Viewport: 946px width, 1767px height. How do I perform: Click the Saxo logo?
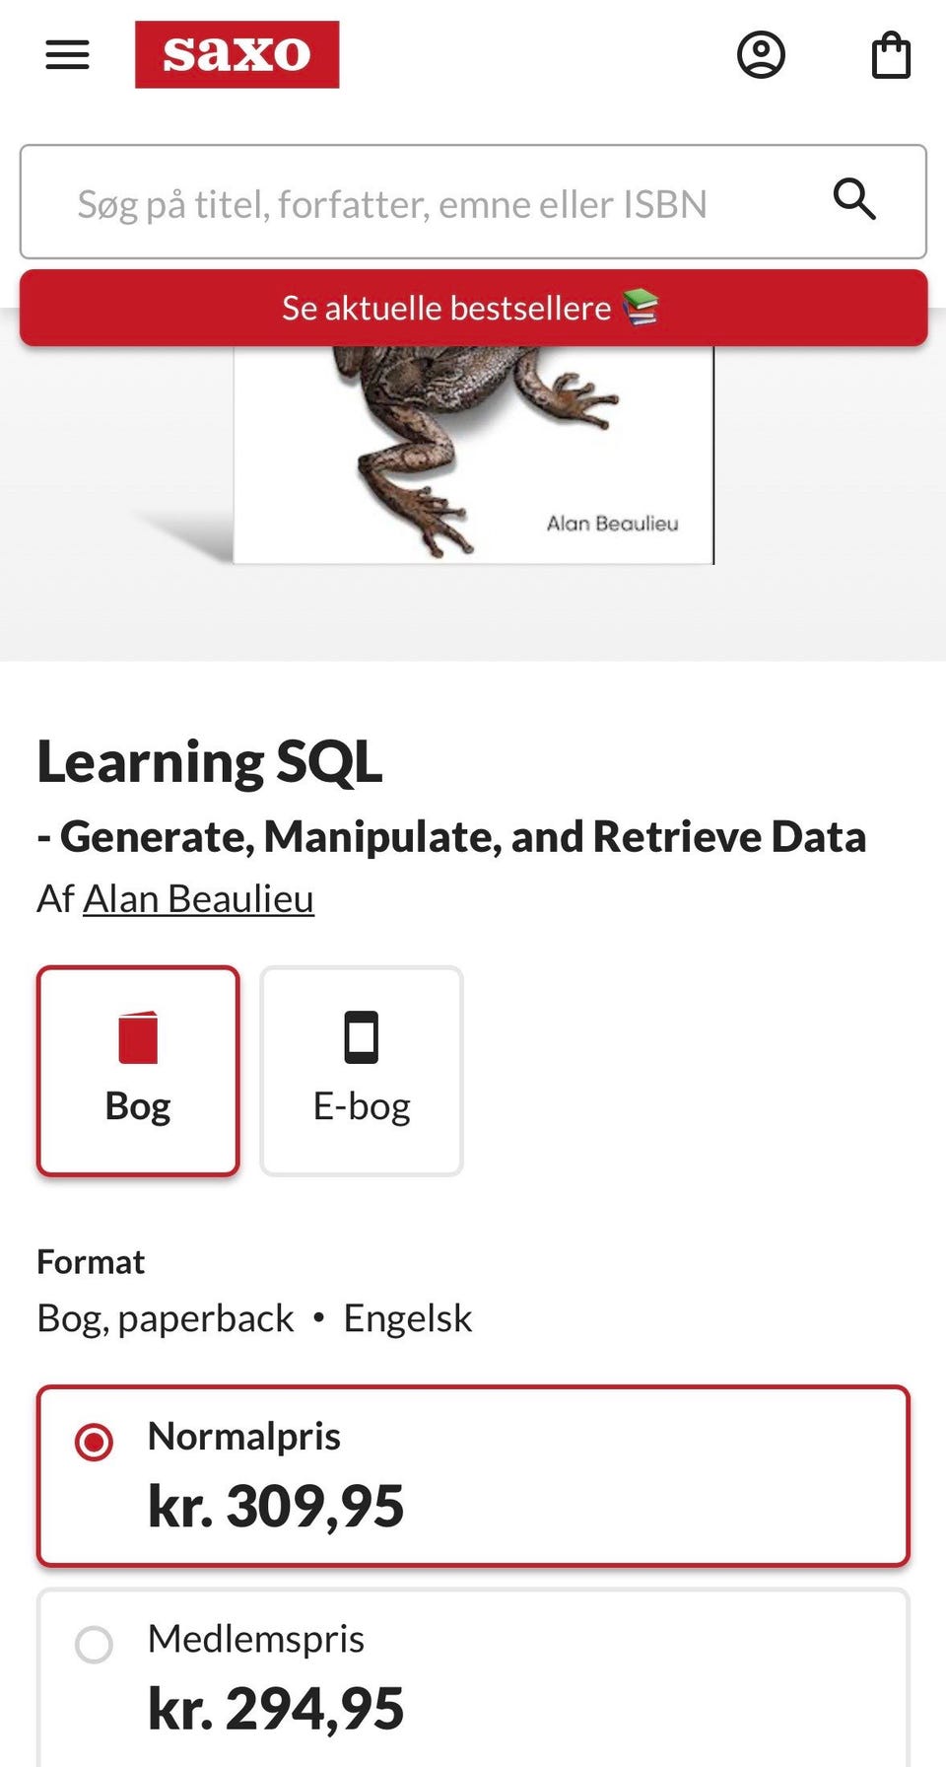pos(236,54)
